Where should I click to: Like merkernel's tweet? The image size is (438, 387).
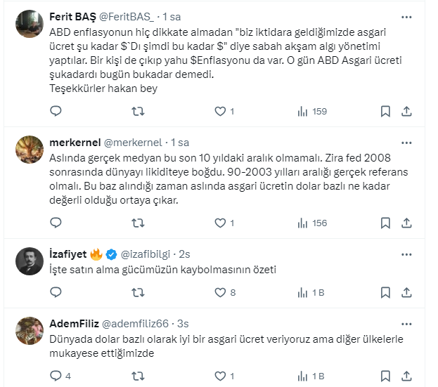(220, 223)
